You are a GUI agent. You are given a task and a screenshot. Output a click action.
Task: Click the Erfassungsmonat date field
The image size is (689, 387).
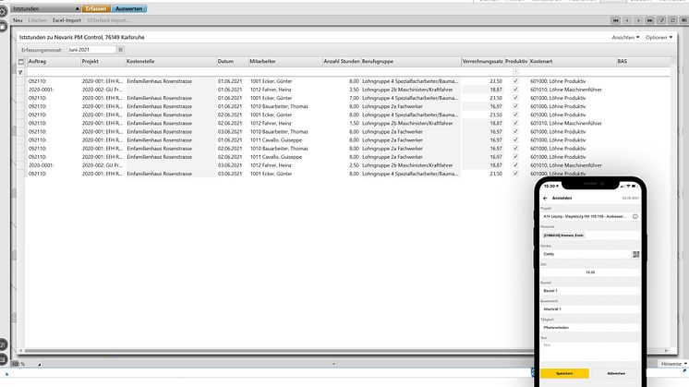[90, 50]
